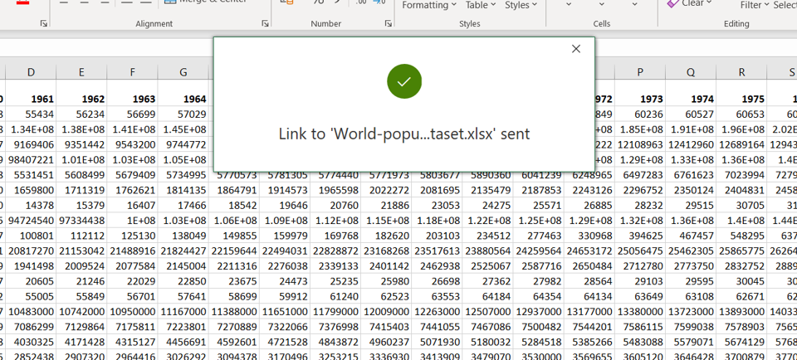Screen dimensions: 797x360
Task: Select column R header
Action: pos(742,73)
